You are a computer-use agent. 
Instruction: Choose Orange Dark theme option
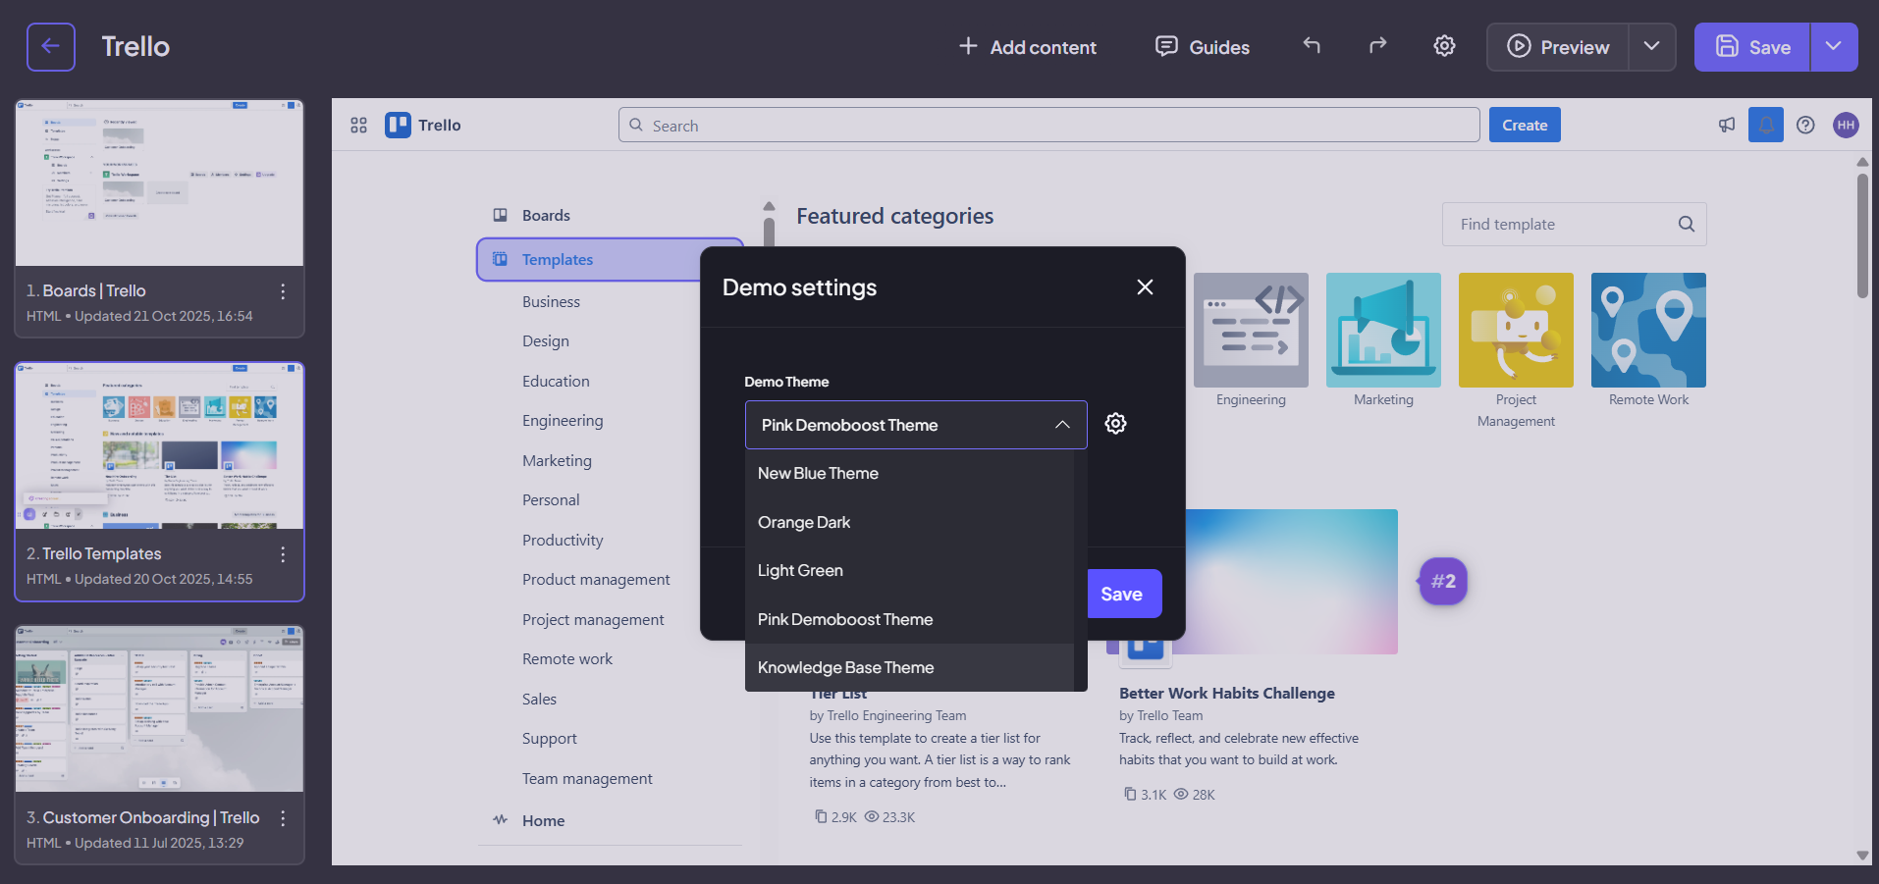pos(910,522)
